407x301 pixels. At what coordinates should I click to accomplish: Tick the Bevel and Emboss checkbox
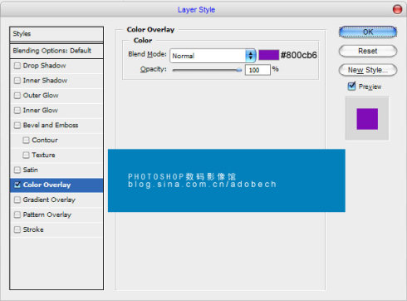(17, 126)
